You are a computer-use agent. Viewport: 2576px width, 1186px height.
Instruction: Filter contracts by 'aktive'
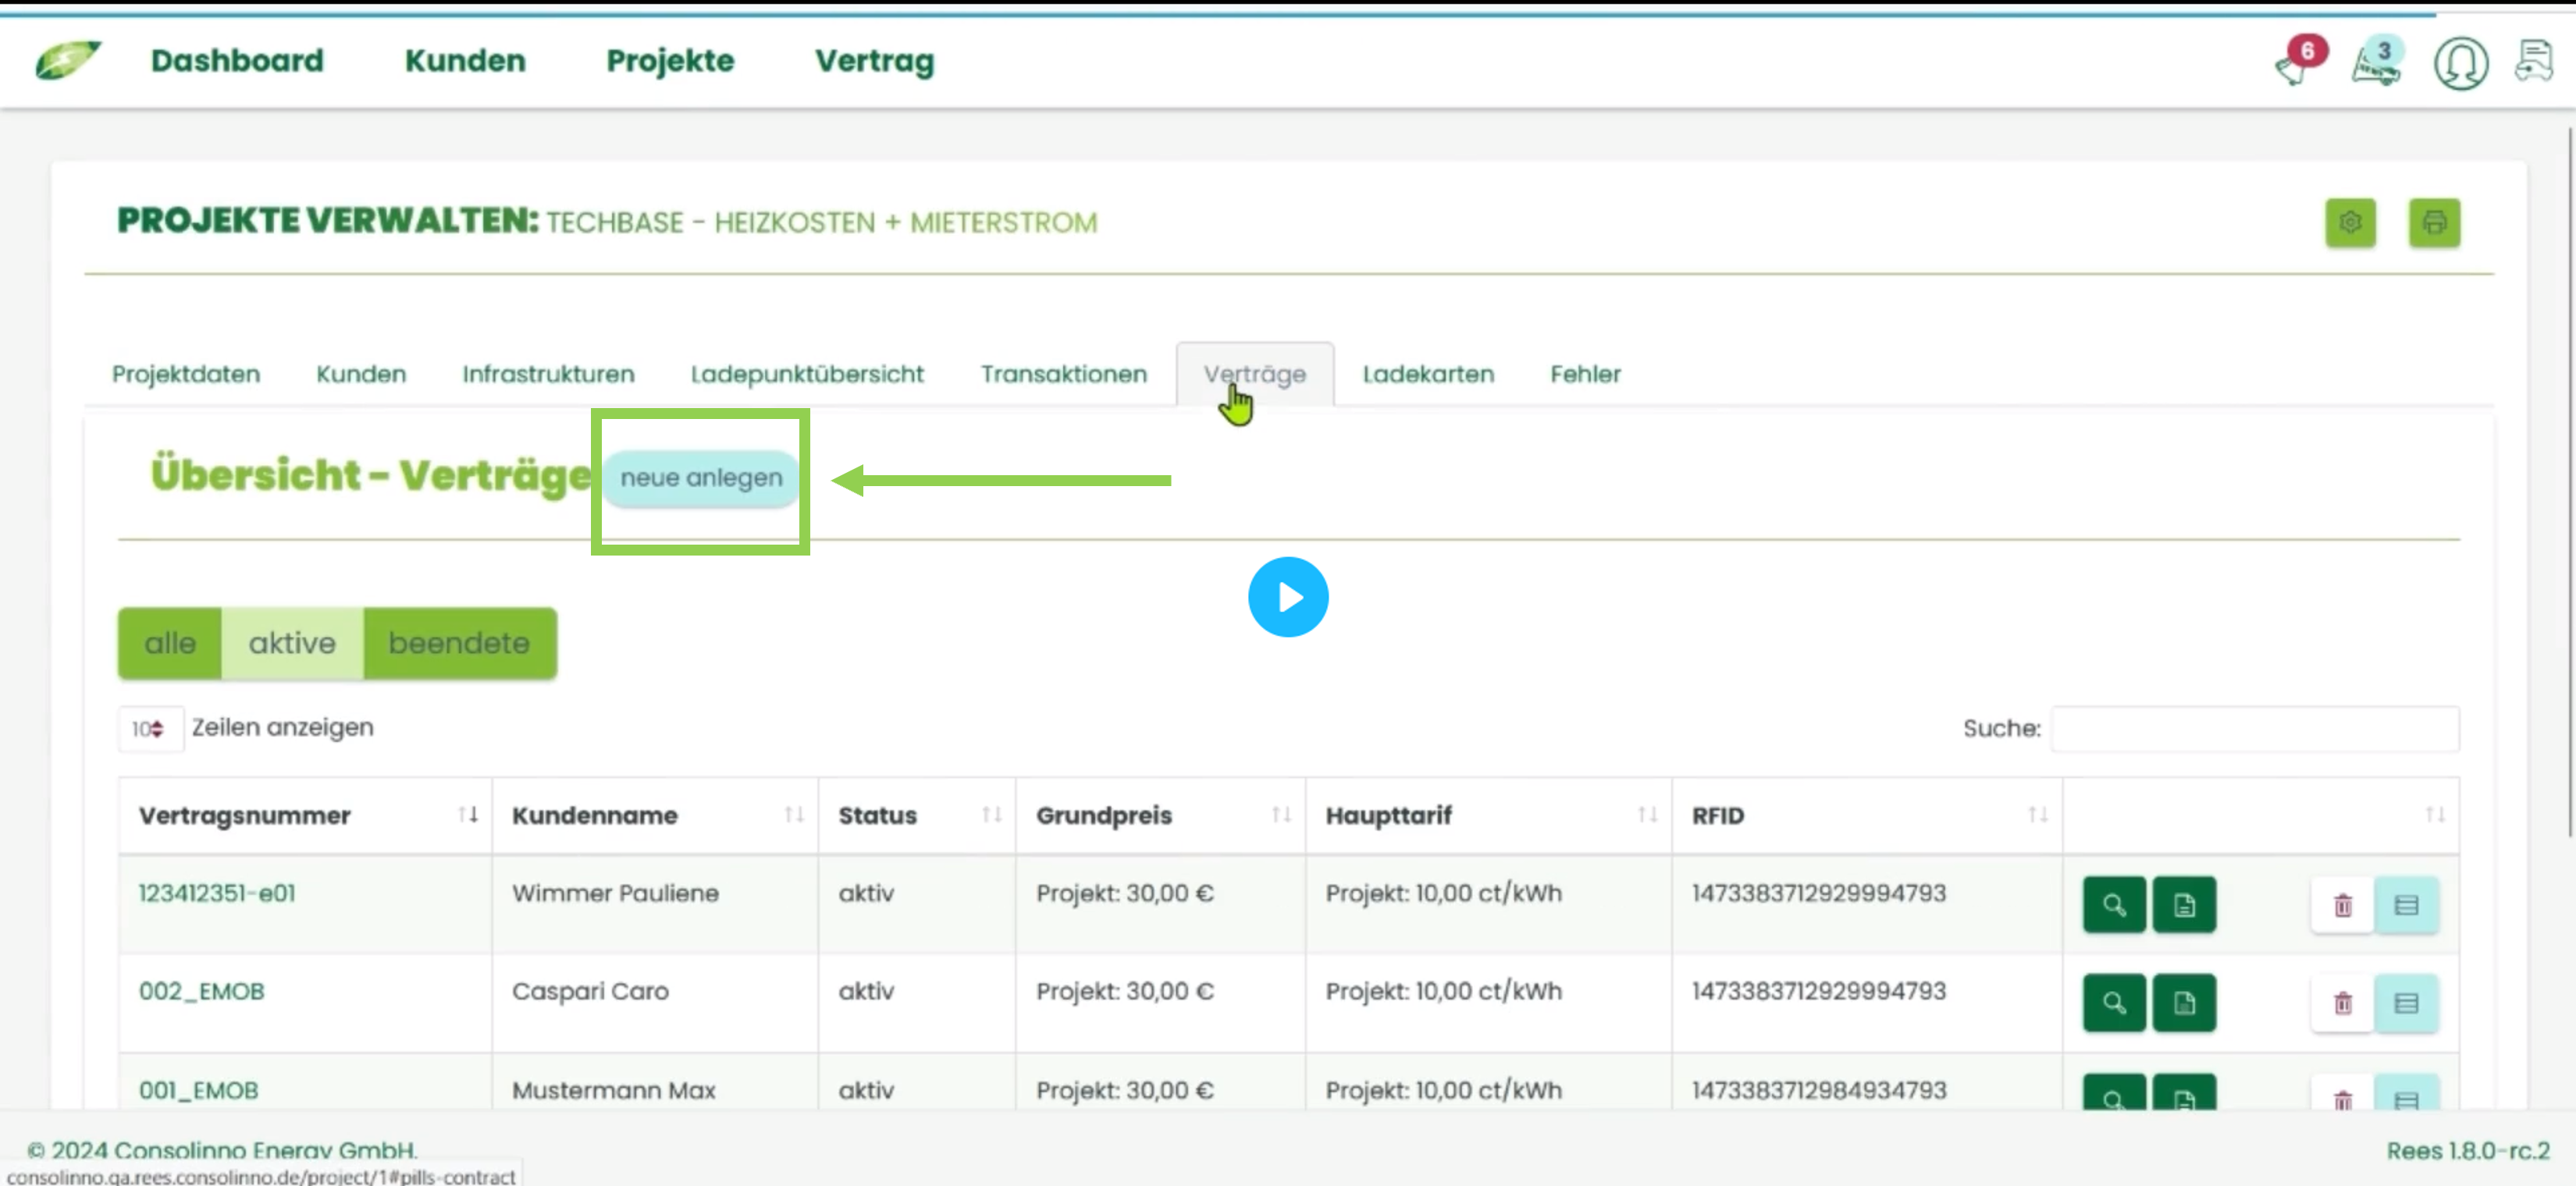pyautogui.click(x=292, y=642)
